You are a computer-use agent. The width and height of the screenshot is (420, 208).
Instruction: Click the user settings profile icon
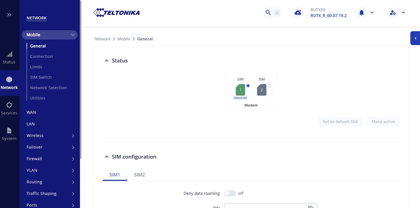(393, 13)
